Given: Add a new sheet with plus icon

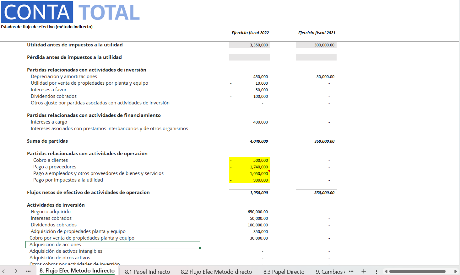Looking at the screenshot, I should 364,271.
